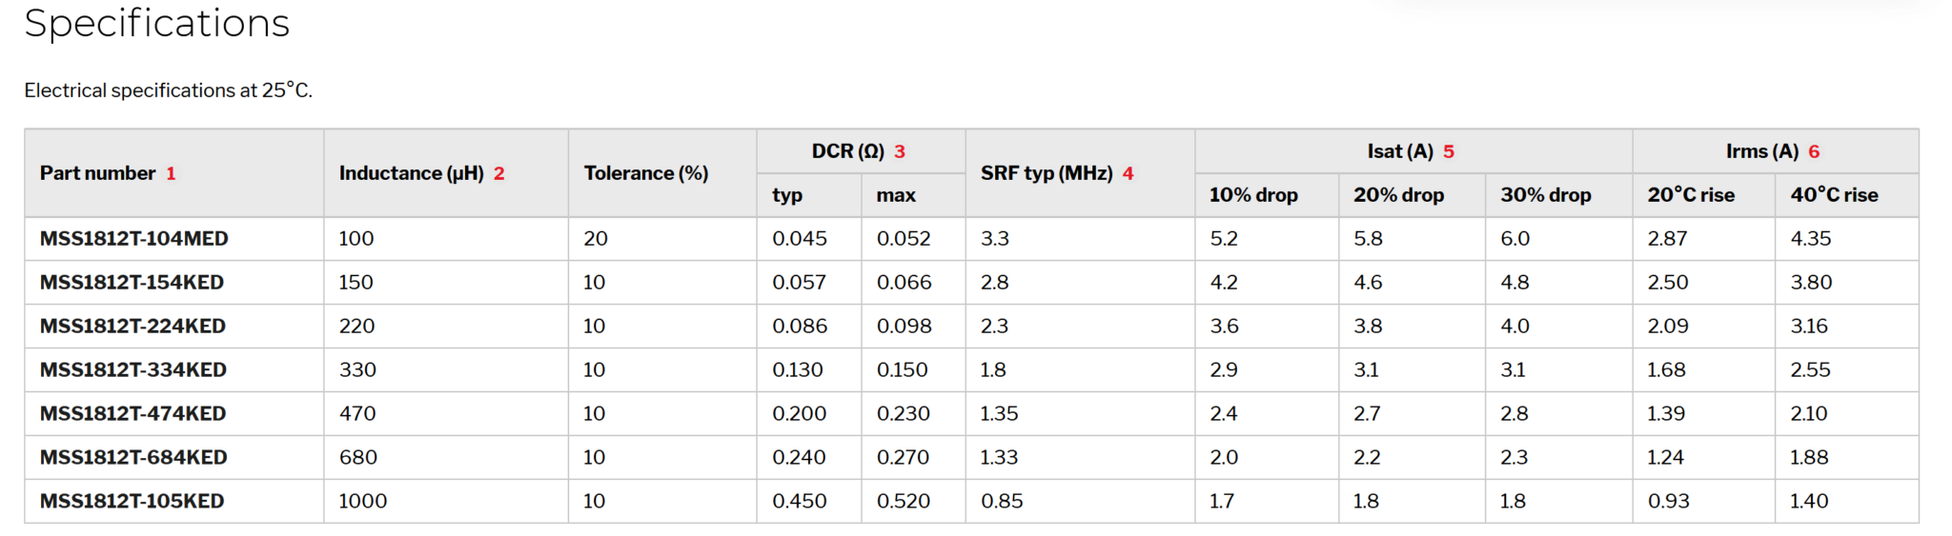
Task: Open the MSS1812T-105KED part link
Action: (132, 501)
